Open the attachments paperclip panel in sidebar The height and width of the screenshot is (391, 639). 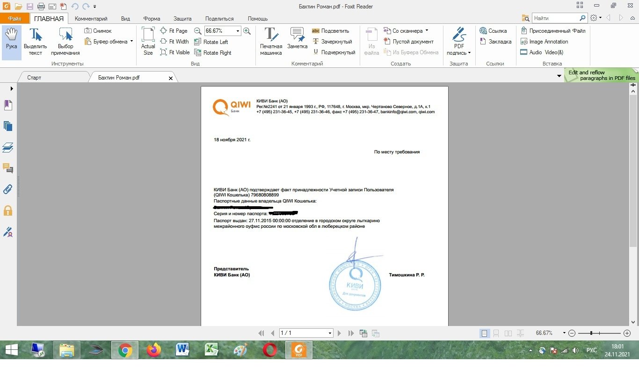[7, 189]
